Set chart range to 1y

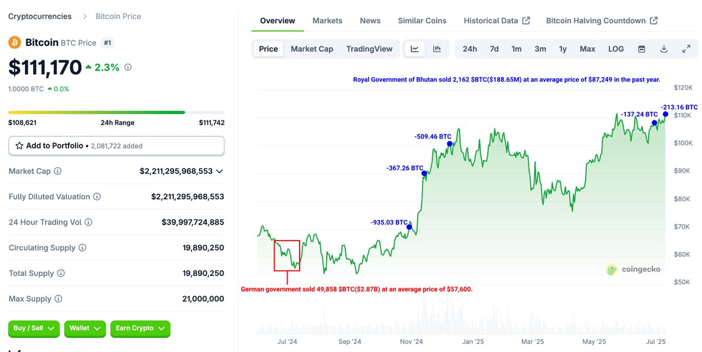(x=563, y=49)
